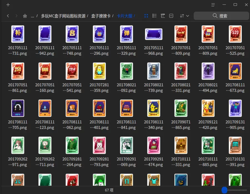250x194 pixels.
Task: Select the red 520 card thumbnail
Action: (235, 34)
